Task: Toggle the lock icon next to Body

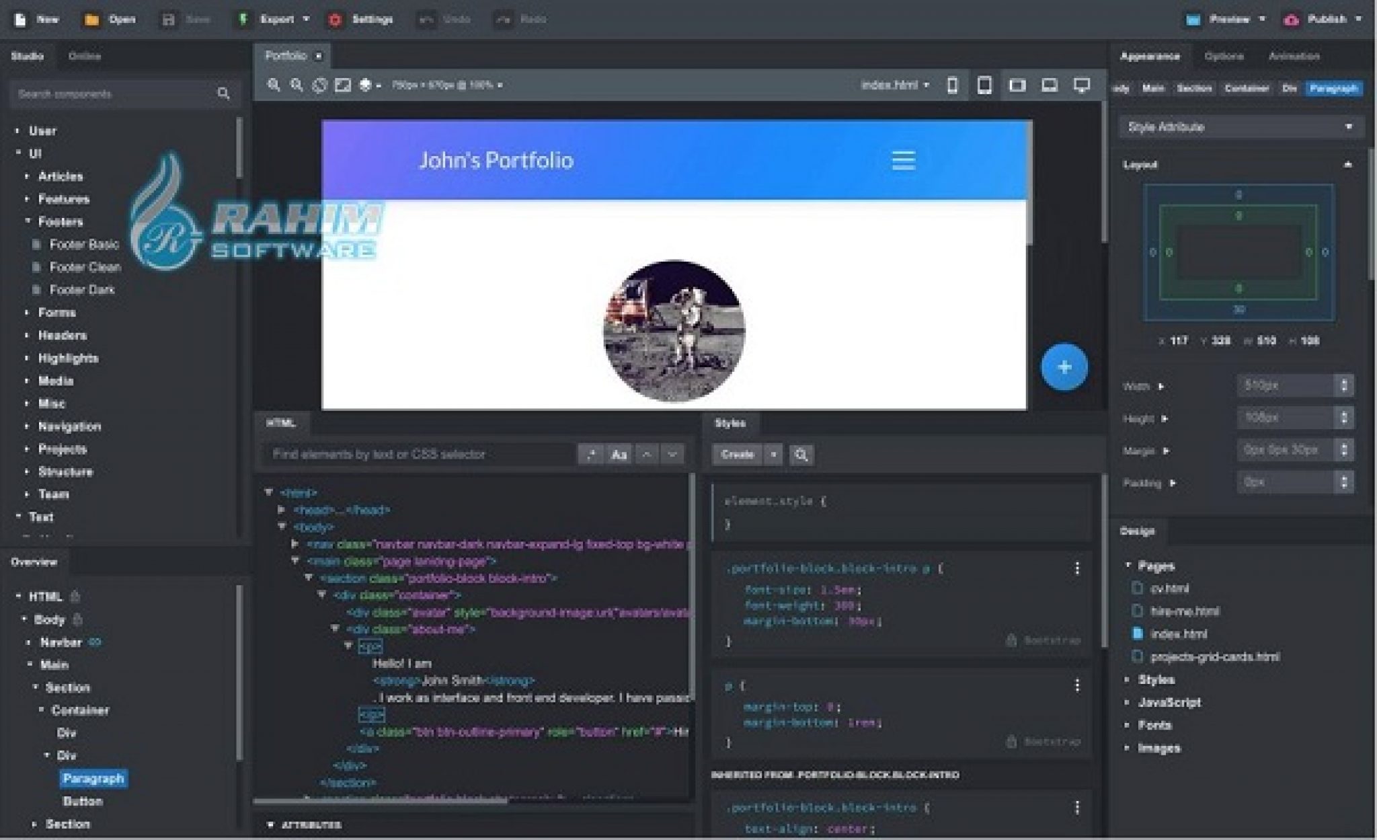Action: pyautogui.click(x=77, y=619)
